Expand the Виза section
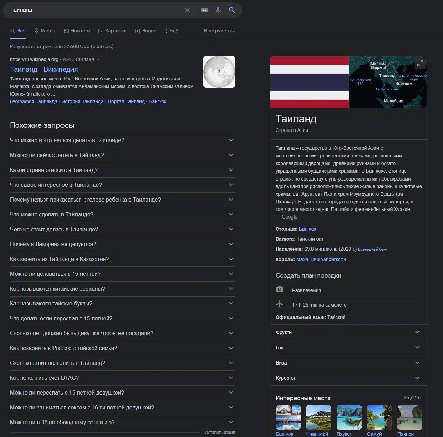 click(x=349, y=363)
